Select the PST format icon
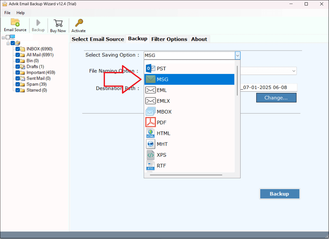Image resolution: width=329 pixels, height=239 pixels. pyautogui.click(x=150, y=68)
